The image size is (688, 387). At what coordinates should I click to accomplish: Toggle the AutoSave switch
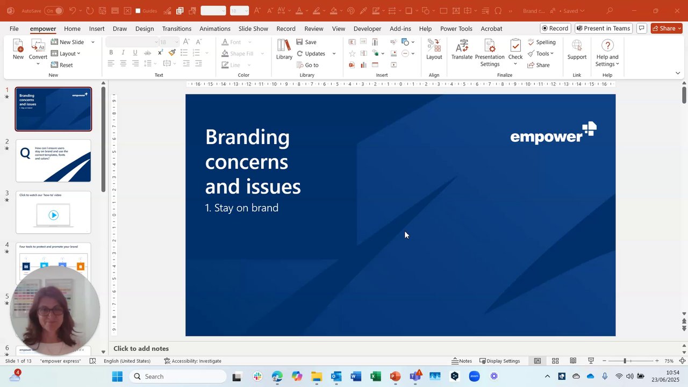(x=53, y=11)
